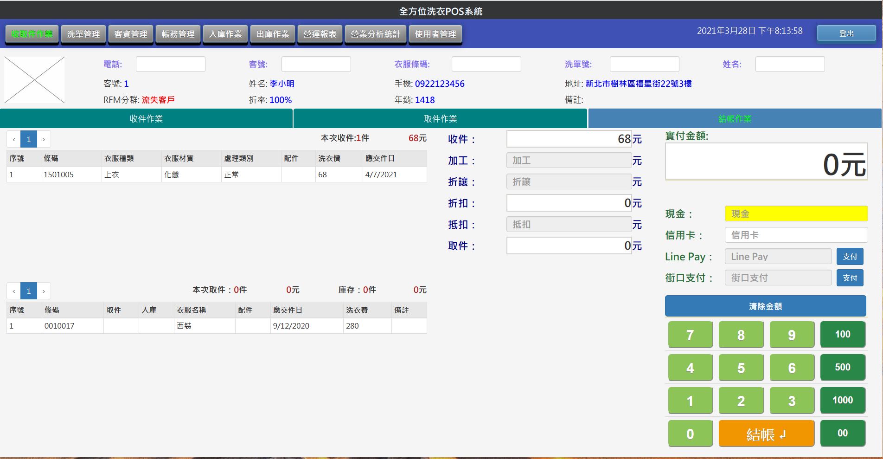Tap number 7 on the keypad

[x=690, y=335]
